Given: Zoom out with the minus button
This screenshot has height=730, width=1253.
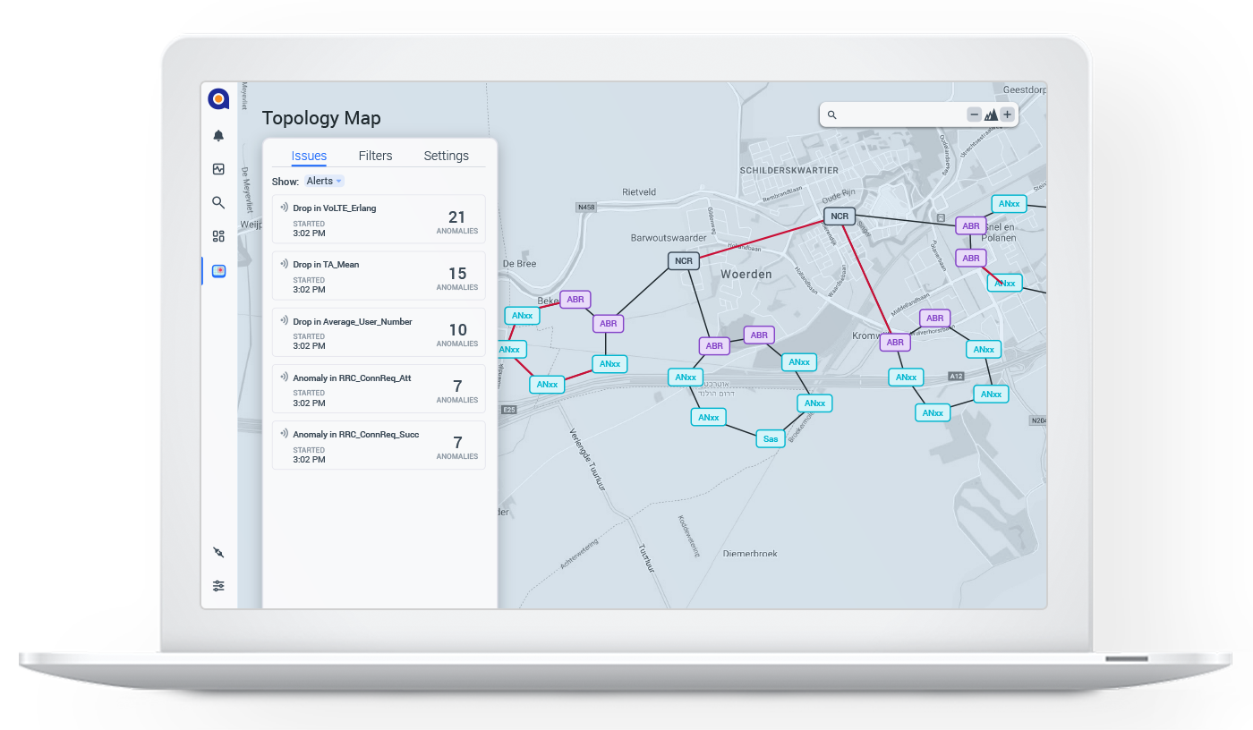Looking at the screenshot, I should tap(975, 115).
